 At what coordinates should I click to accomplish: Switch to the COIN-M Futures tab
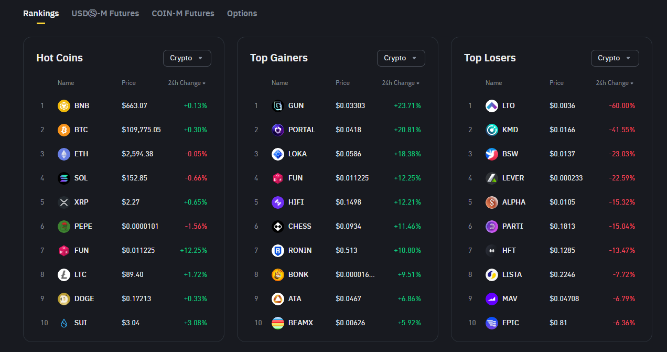coord(182,14)
